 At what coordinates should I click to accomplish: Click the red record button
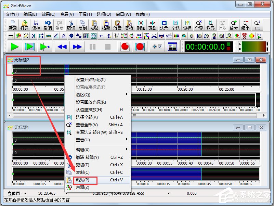(125, 47)
